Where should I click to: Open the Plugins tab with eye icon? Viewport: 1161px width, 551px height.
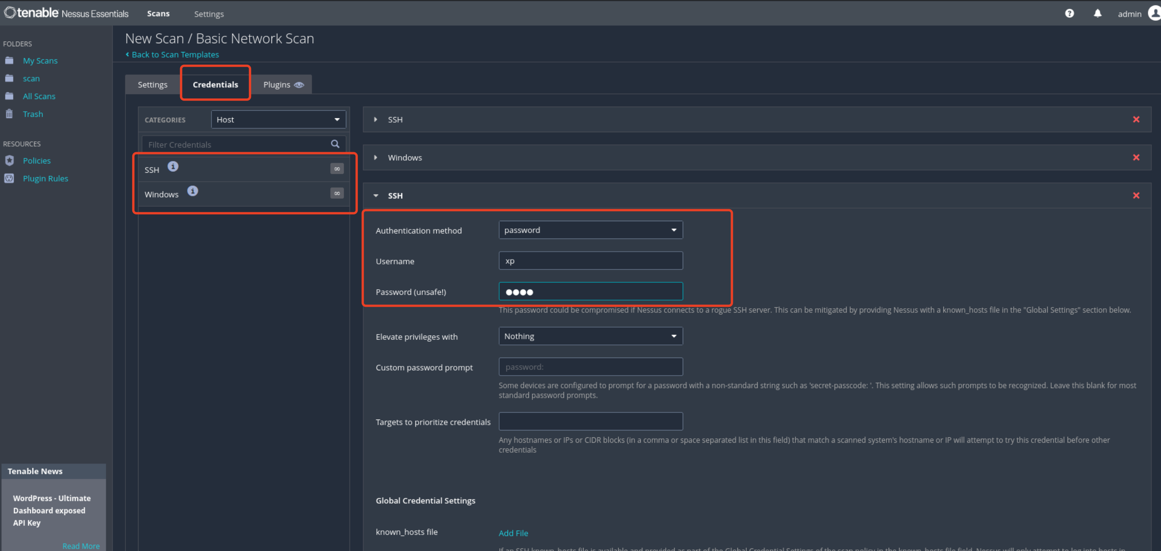click(x=283, y=85)
